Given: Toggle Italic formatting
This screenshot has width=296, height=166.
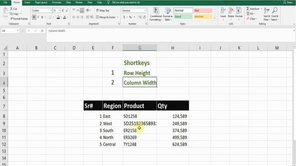Looking at the screenshot, I should pyautogui.click(x=38, y=17).
